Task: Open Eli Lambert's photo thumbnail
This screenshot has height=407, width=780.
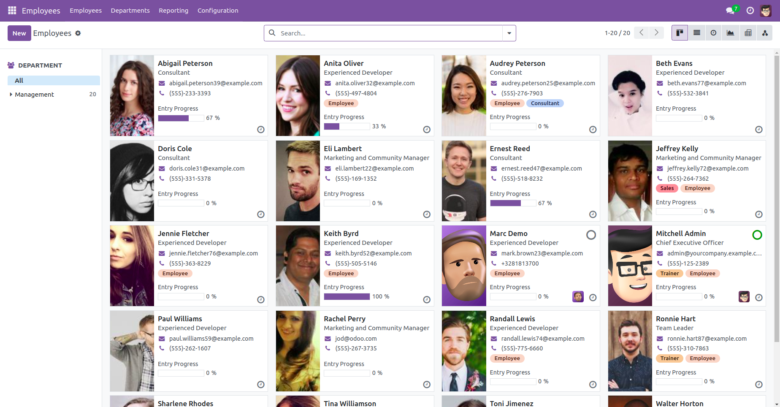Action: coord(298,181)
